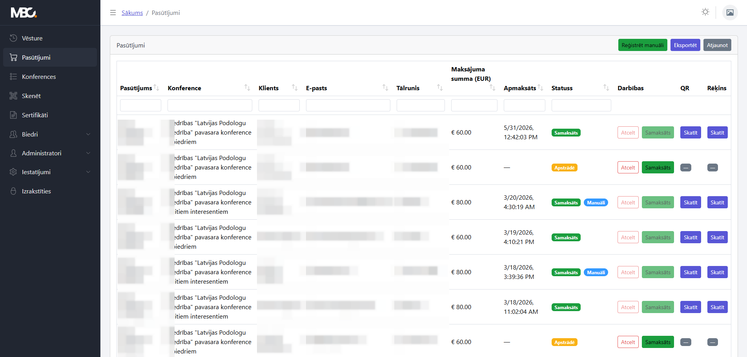Mark second order as Samaksāts

pos(658,168)
